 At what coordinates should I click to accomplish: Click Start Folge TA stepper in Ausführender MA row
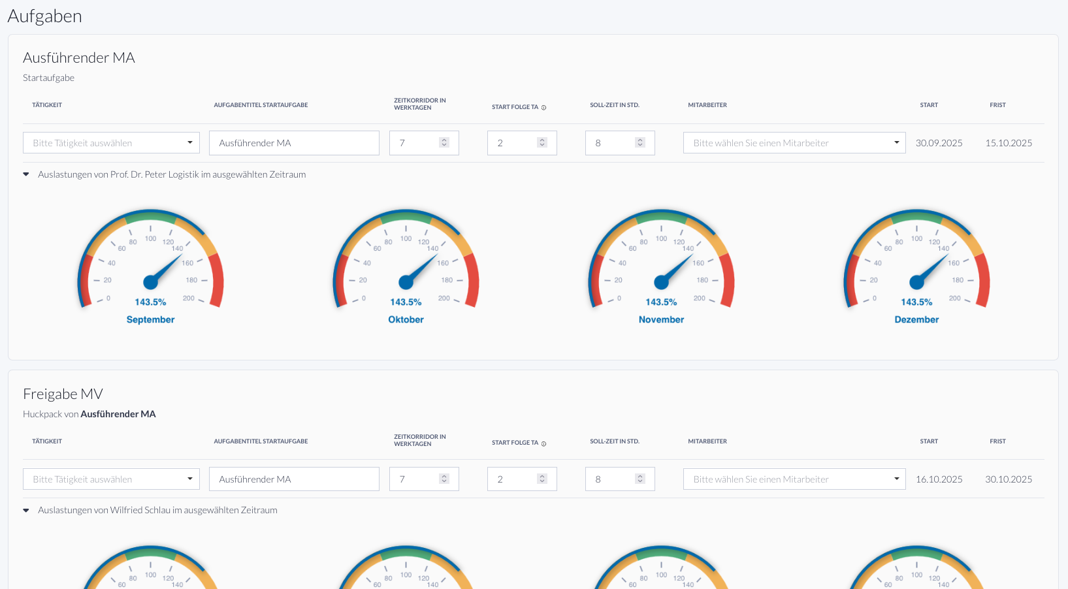542,143
